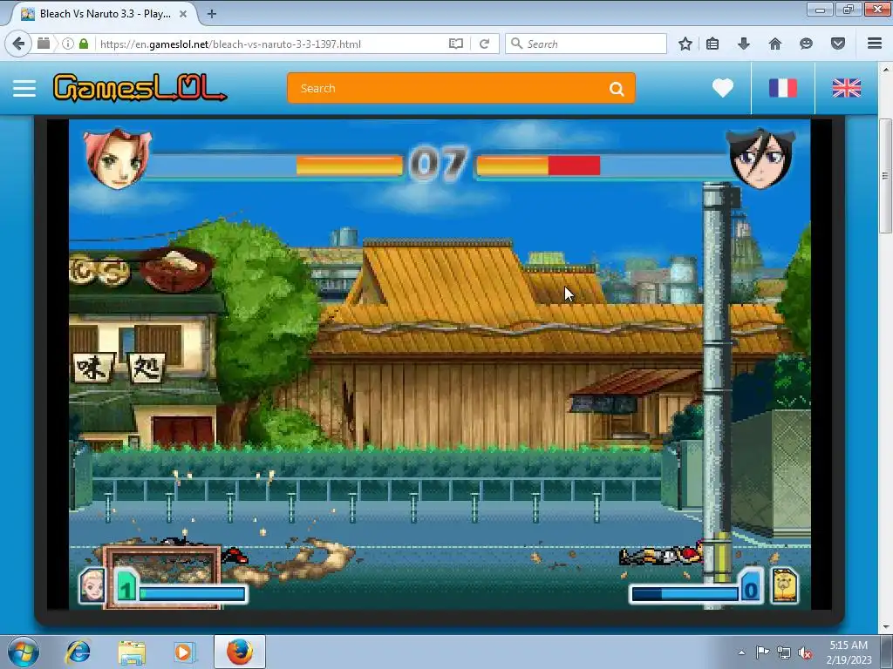Open the Windows Start menu
The height and width of the screenshot is (669, 893).
tap(24, 652)
